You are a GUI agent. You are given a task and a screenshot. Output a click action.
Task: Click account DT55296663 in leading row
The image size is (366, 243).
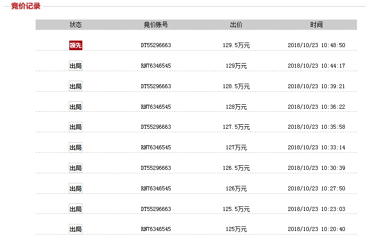click(156, 45)
